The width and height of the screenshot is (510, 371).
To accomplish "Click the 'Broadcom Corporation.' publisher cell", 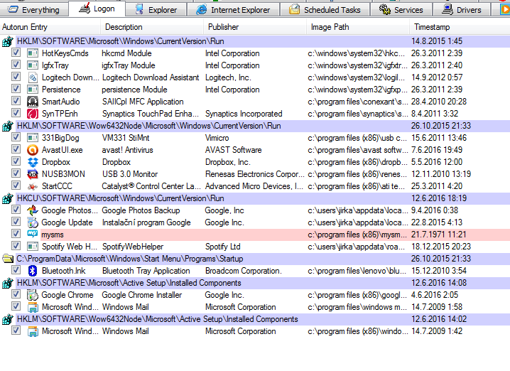I will [244, 271].
